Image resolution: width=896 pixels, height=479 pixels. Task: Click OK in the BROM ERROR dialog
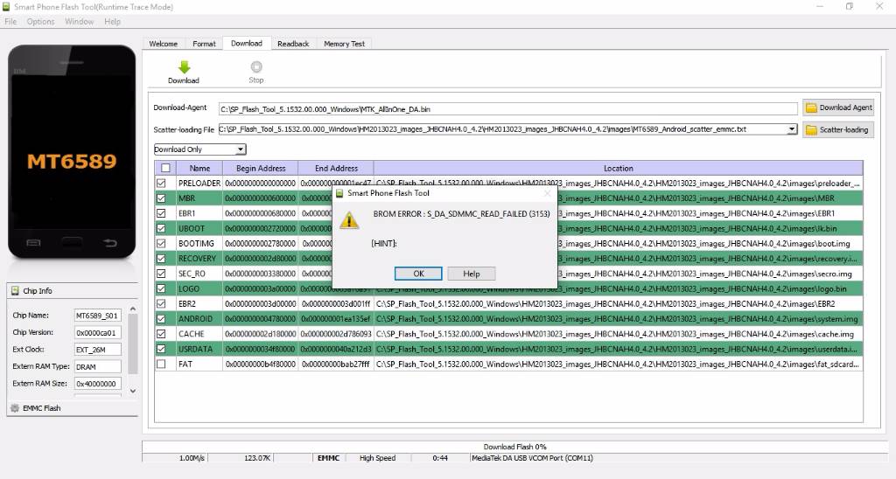pyautogui.click(x=417, y=274)
